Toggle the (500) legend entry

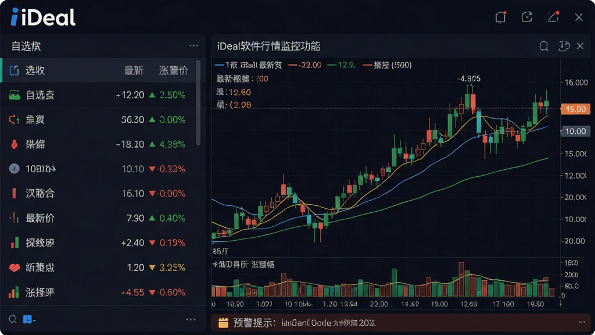click(x=387, y=65)
